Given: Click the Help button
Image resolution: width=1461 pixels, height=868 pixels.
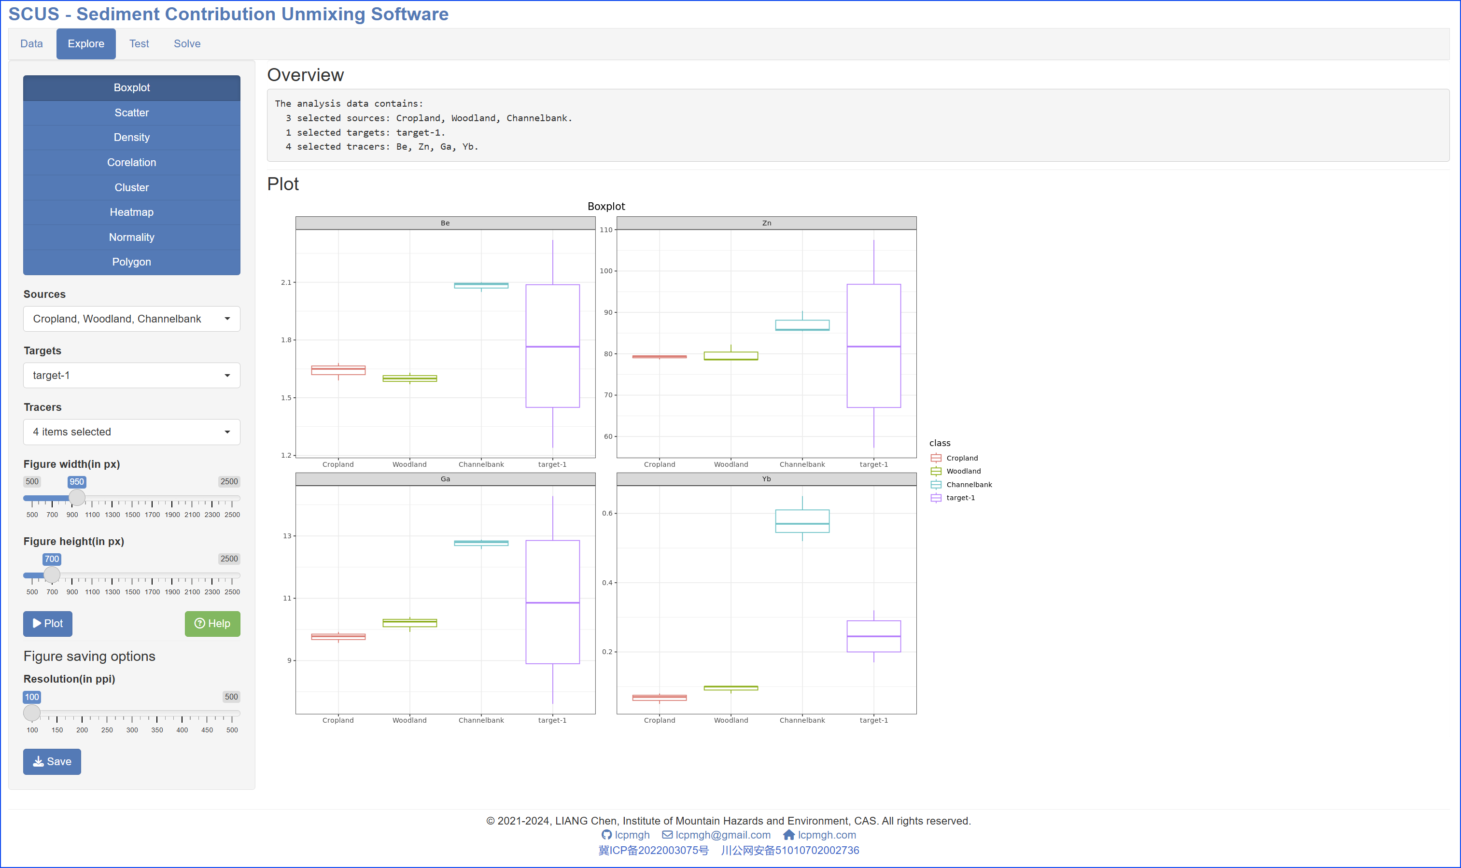Looking at the screenshot, I should click(x=211, y=623).
